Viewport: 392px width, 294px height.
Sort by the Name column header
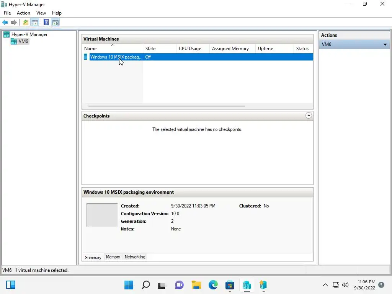[x=113, y=49]
